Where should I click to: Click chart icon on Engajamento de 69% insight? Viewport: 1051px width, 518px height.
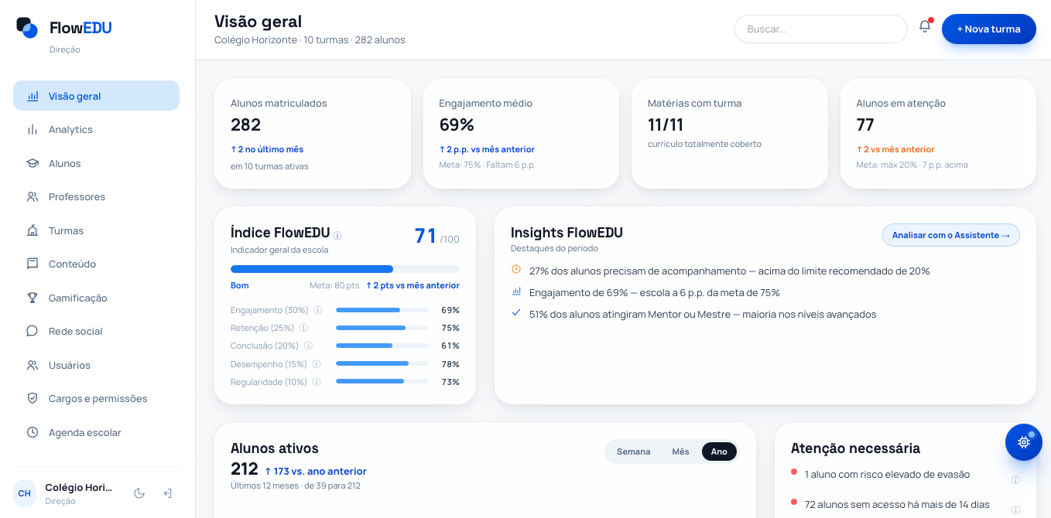point(516,291)
